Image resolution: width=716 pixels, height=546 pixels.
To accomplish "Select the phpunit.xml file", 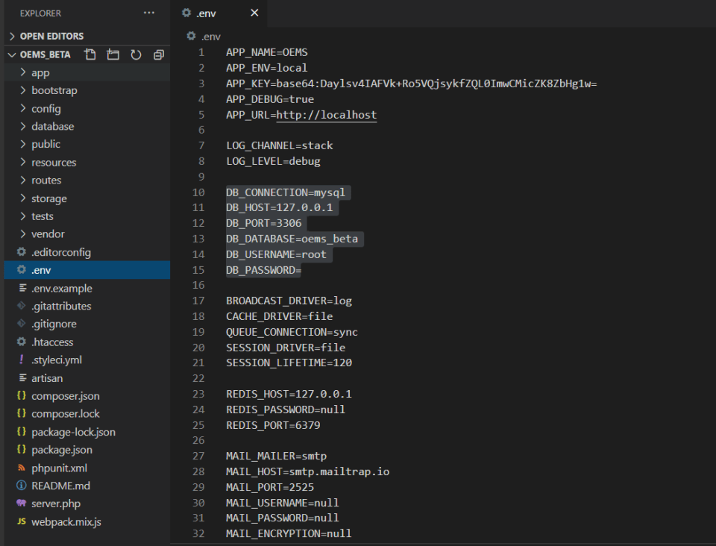I will (58, 468).
